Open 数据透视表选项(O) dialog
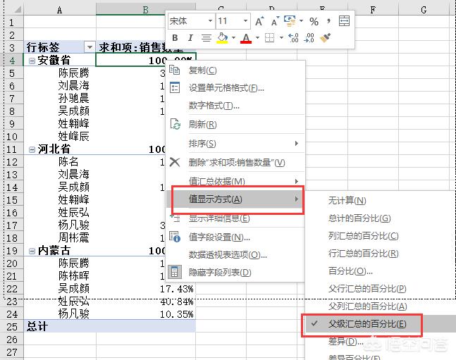456x360 pixels. click(x=235, y=255)
